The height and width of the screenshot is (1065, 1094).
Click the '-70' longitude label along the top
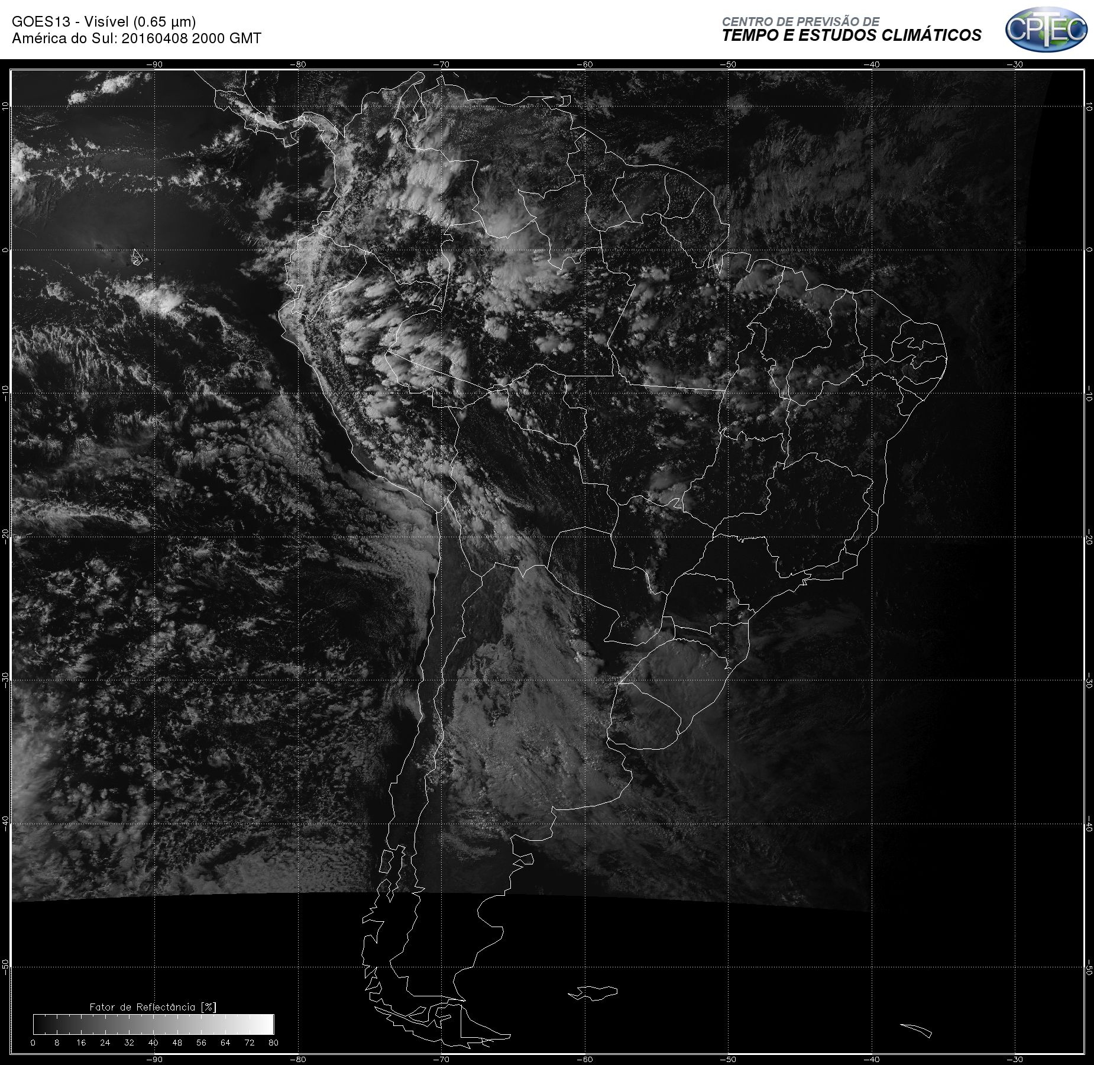(x=441, y=64)
